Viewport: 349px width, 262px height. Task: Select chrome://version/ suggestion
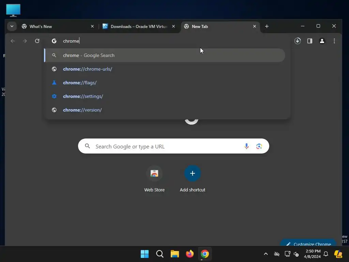coord(165,110)
